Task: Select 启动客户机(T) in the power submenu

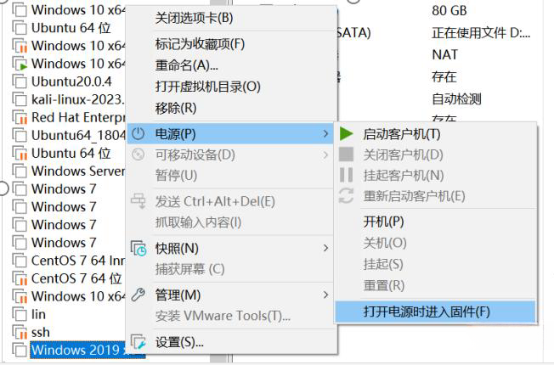Action: (x=402, y=134)
